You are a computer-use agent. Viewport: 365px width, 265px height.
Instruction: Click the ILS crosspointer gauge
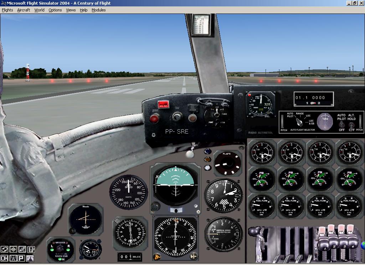click(x=86, y=219)
